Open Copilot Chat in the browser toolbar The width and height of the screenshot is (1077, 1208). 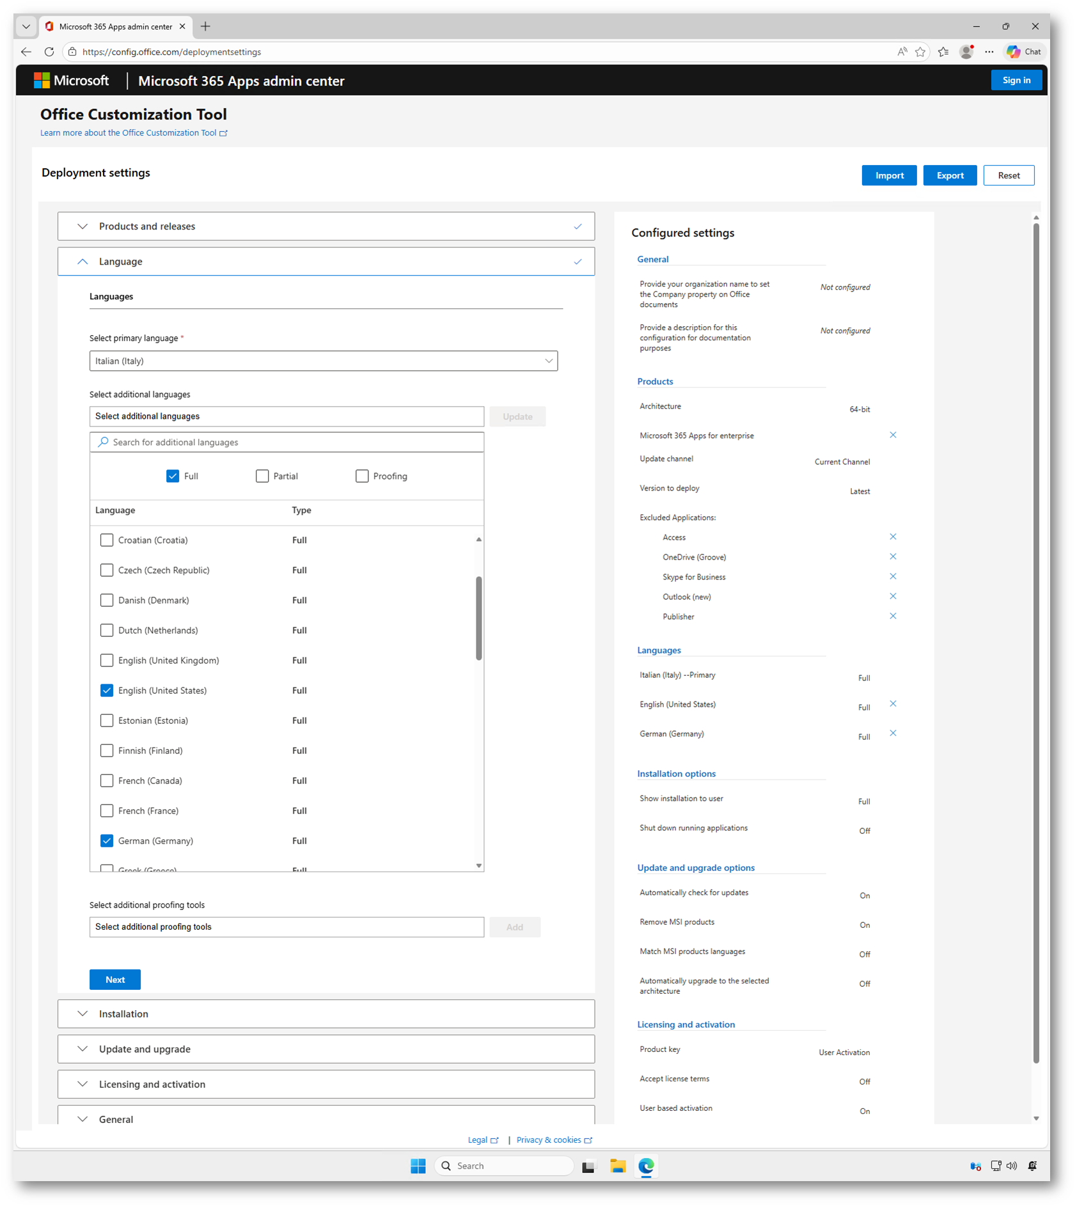point(1024,52)
